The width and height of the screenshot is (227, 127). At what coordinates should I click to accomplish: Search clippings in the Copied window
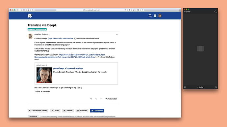[215, 12]
